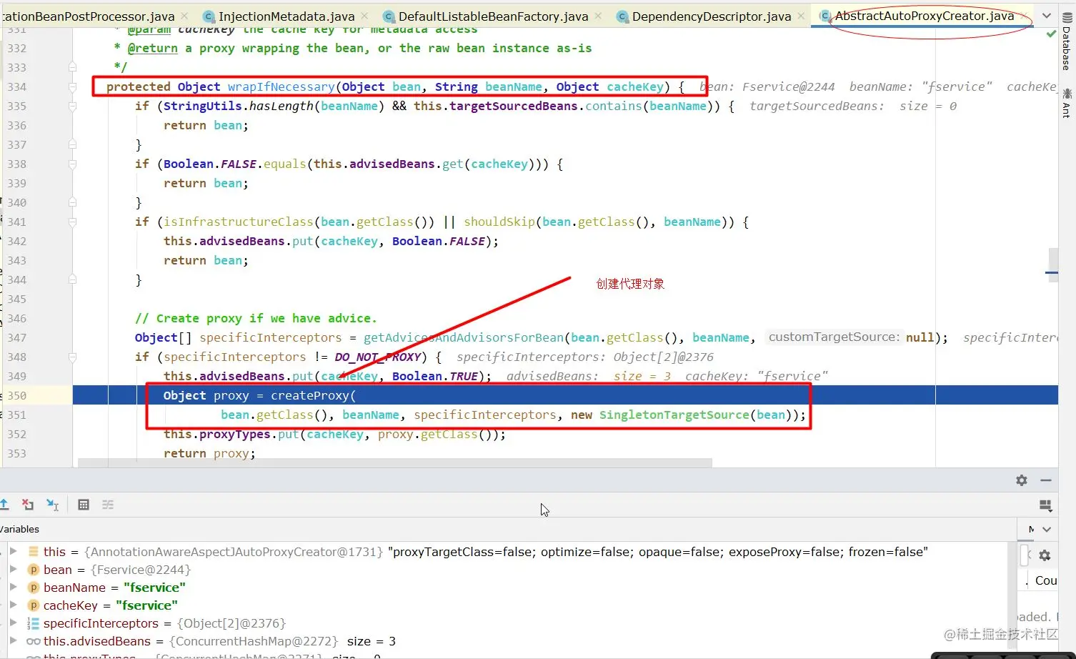1076x659 pixels.
Task: Click the 'Create proxy if we have advice' comment
Action: point(256,318)
